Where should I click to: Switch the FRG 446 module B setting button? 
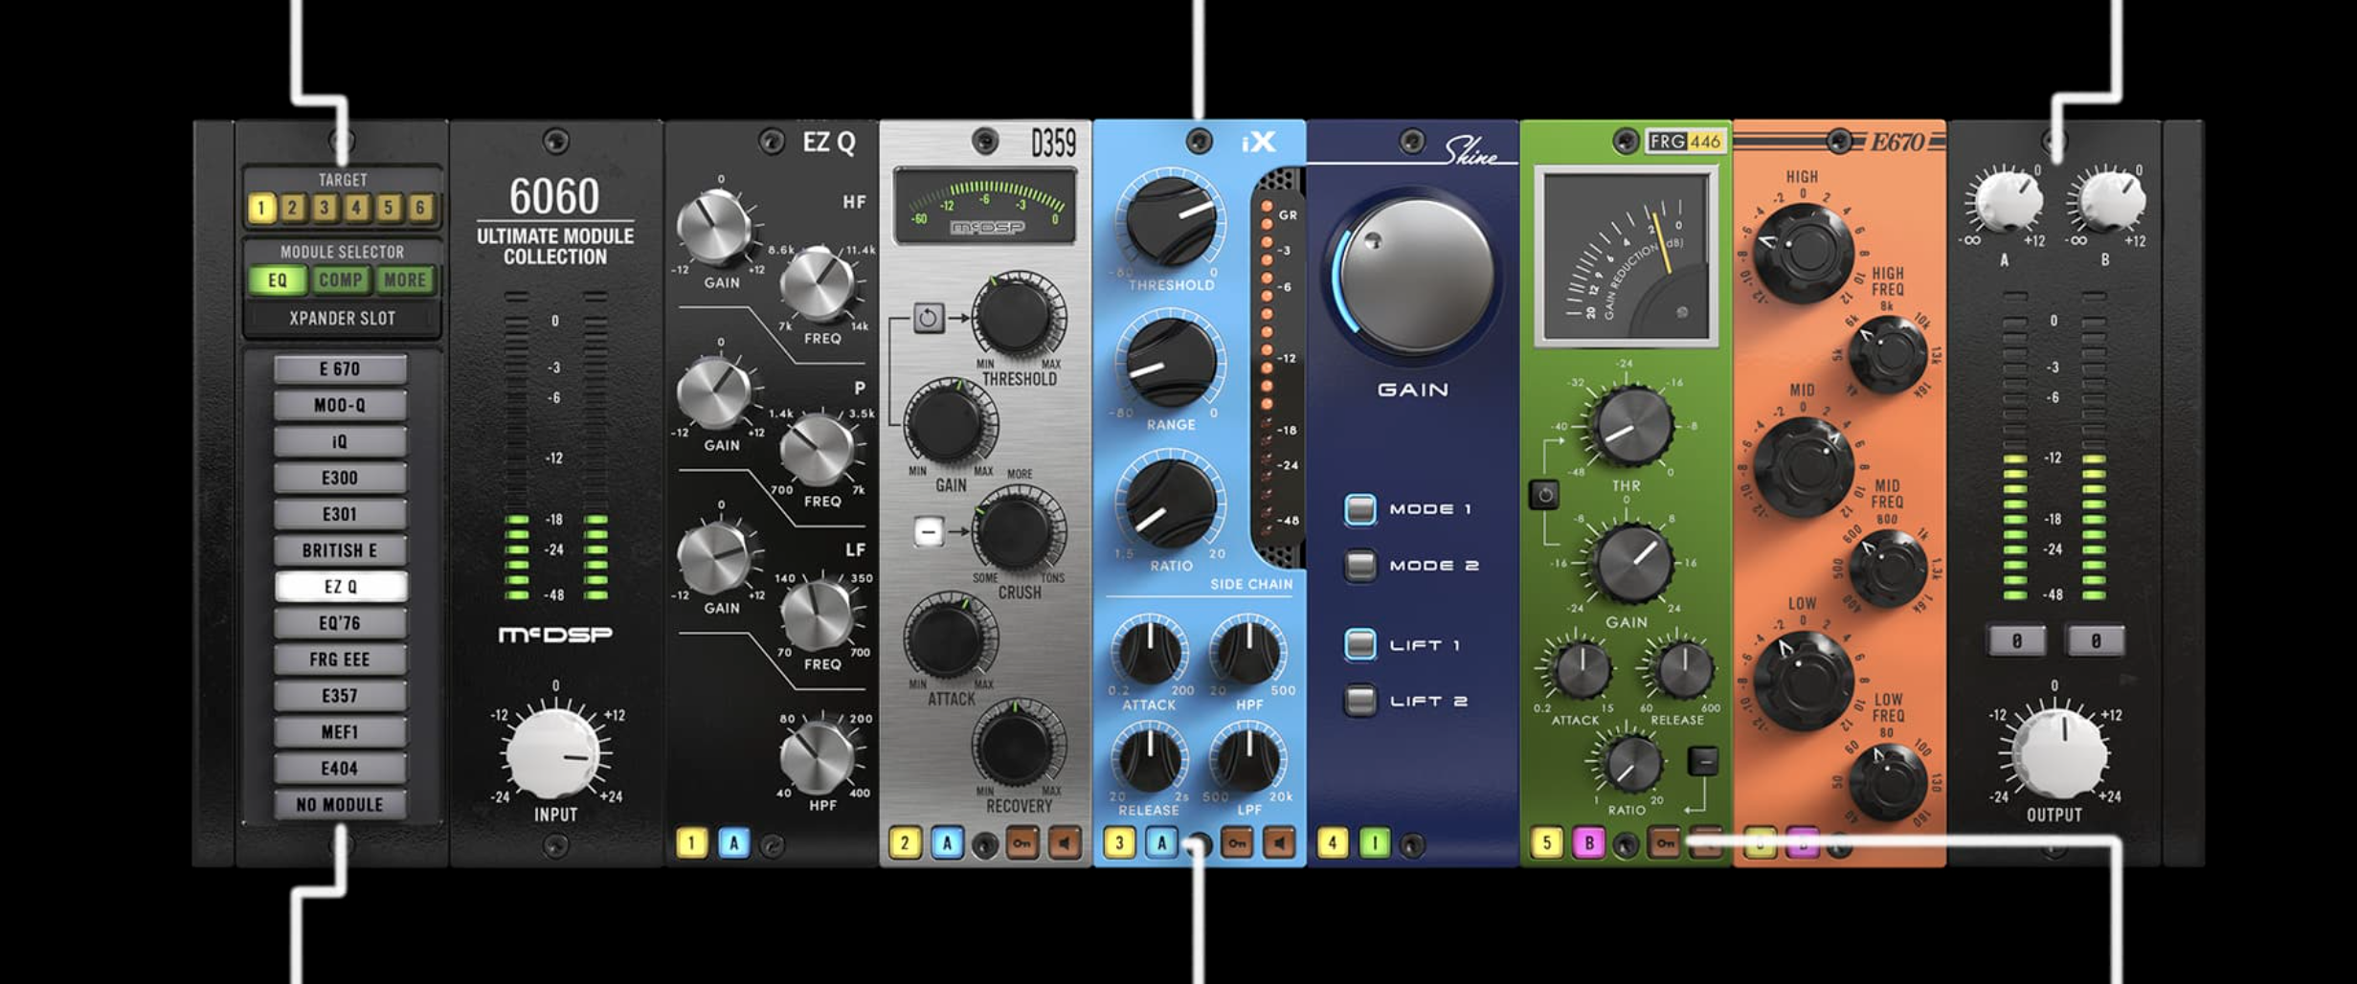pyautogui.click(x=1588, y=843)
